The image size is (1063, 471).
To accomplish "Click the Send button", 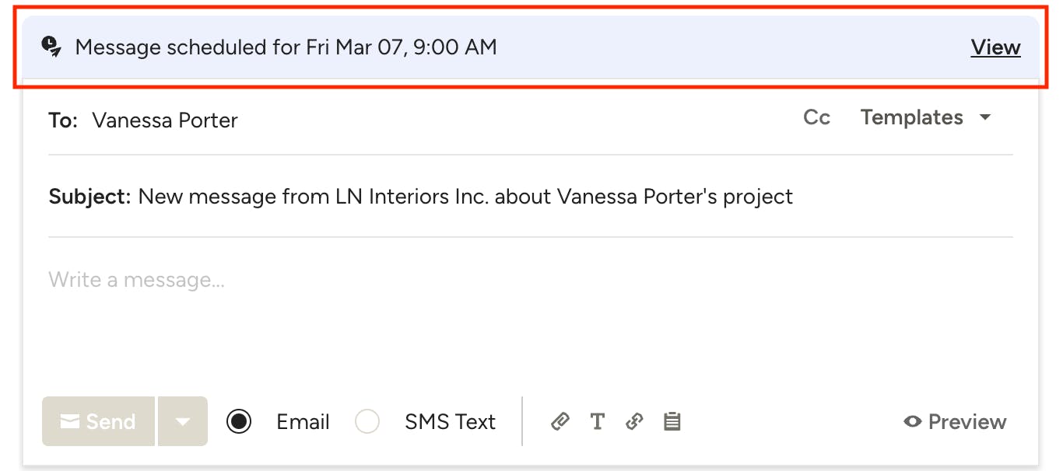I will 98,421.
